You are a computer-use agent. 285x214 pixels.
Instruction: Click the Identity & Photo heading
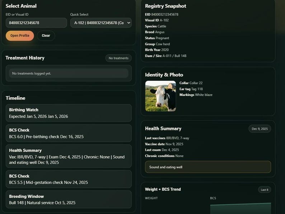point(164,75)
